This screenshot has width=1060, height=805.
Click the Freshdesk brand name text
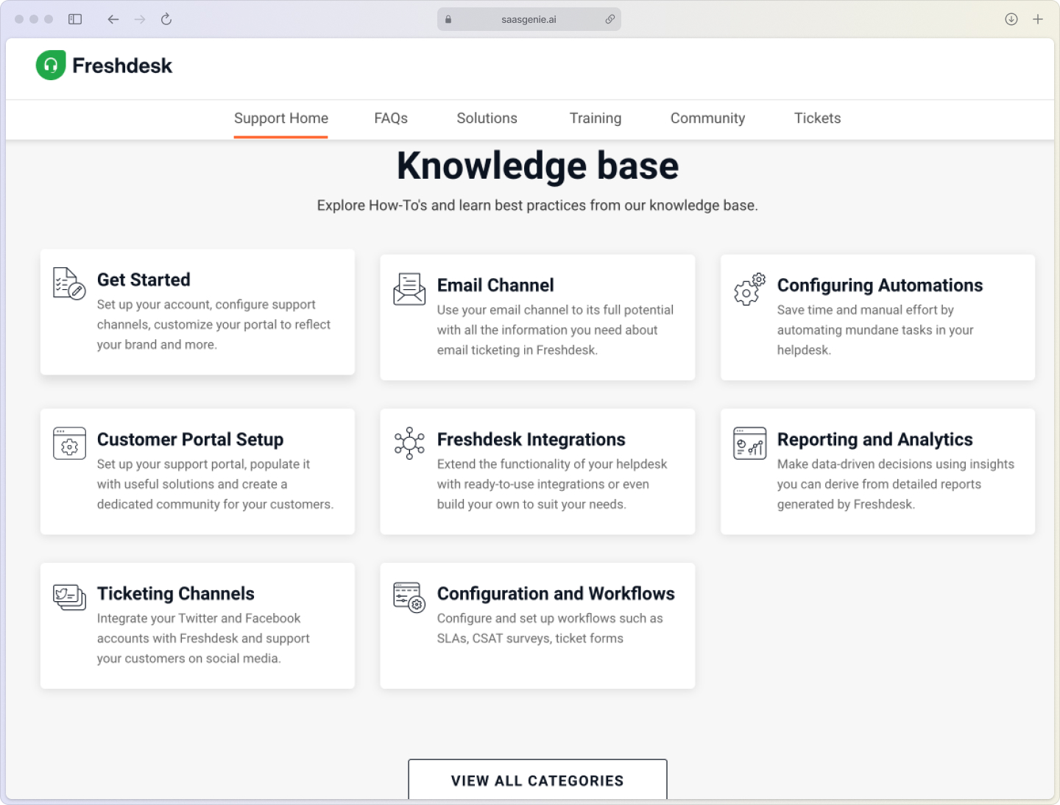(x=122, y=66)
